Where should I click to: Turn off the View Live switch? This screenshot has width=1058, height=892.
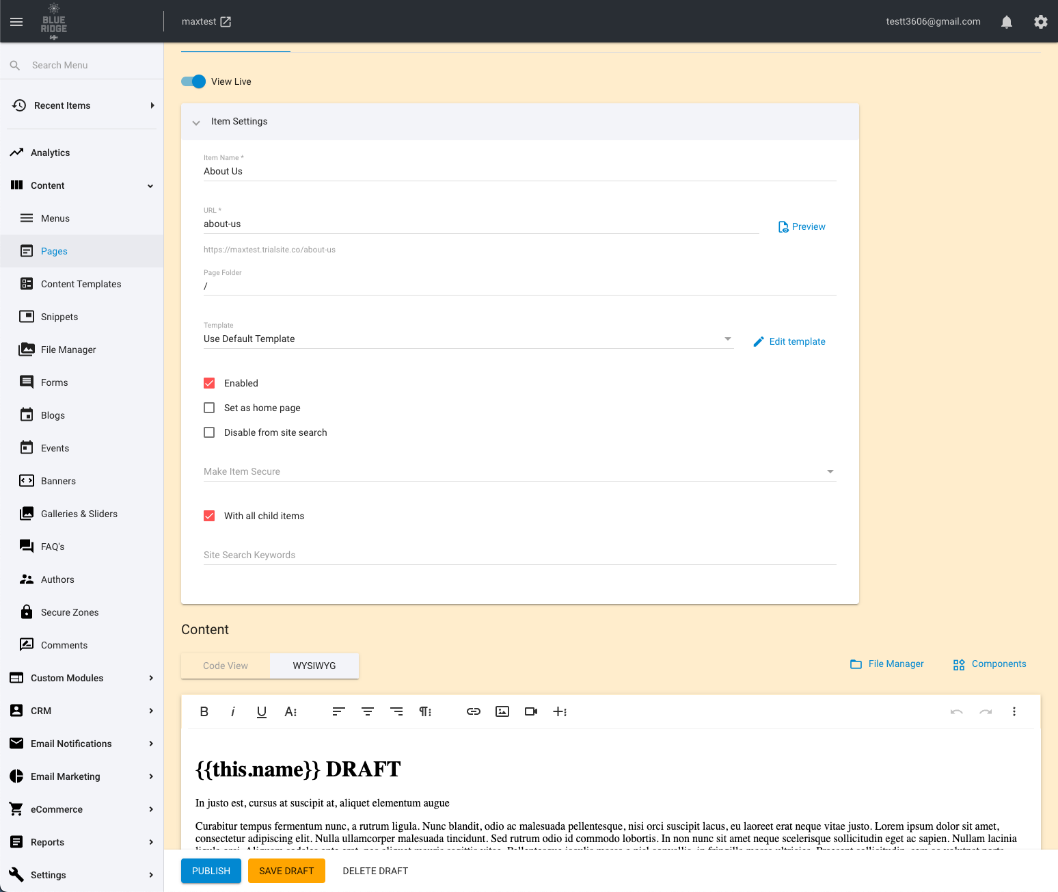click(x=193, y=81)
